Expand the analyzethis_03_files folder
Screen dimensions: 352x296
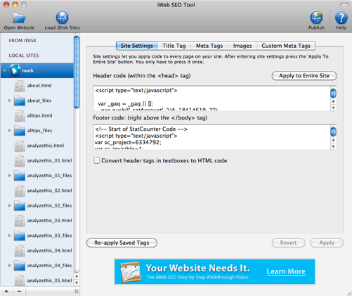point(10,236)
